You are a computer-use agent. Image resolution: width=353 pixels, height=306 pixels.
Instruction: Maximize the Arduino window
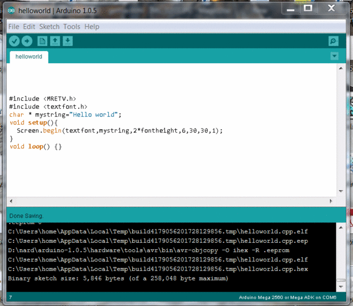tap(308, 9)
